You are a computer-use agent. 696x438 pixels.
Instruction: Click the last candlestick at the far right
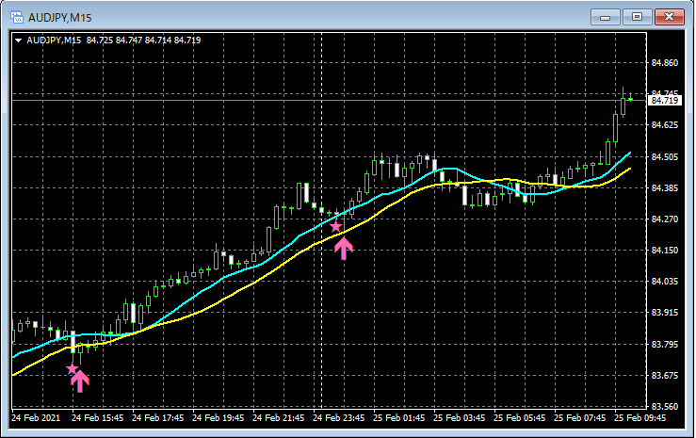pos(630,99)
